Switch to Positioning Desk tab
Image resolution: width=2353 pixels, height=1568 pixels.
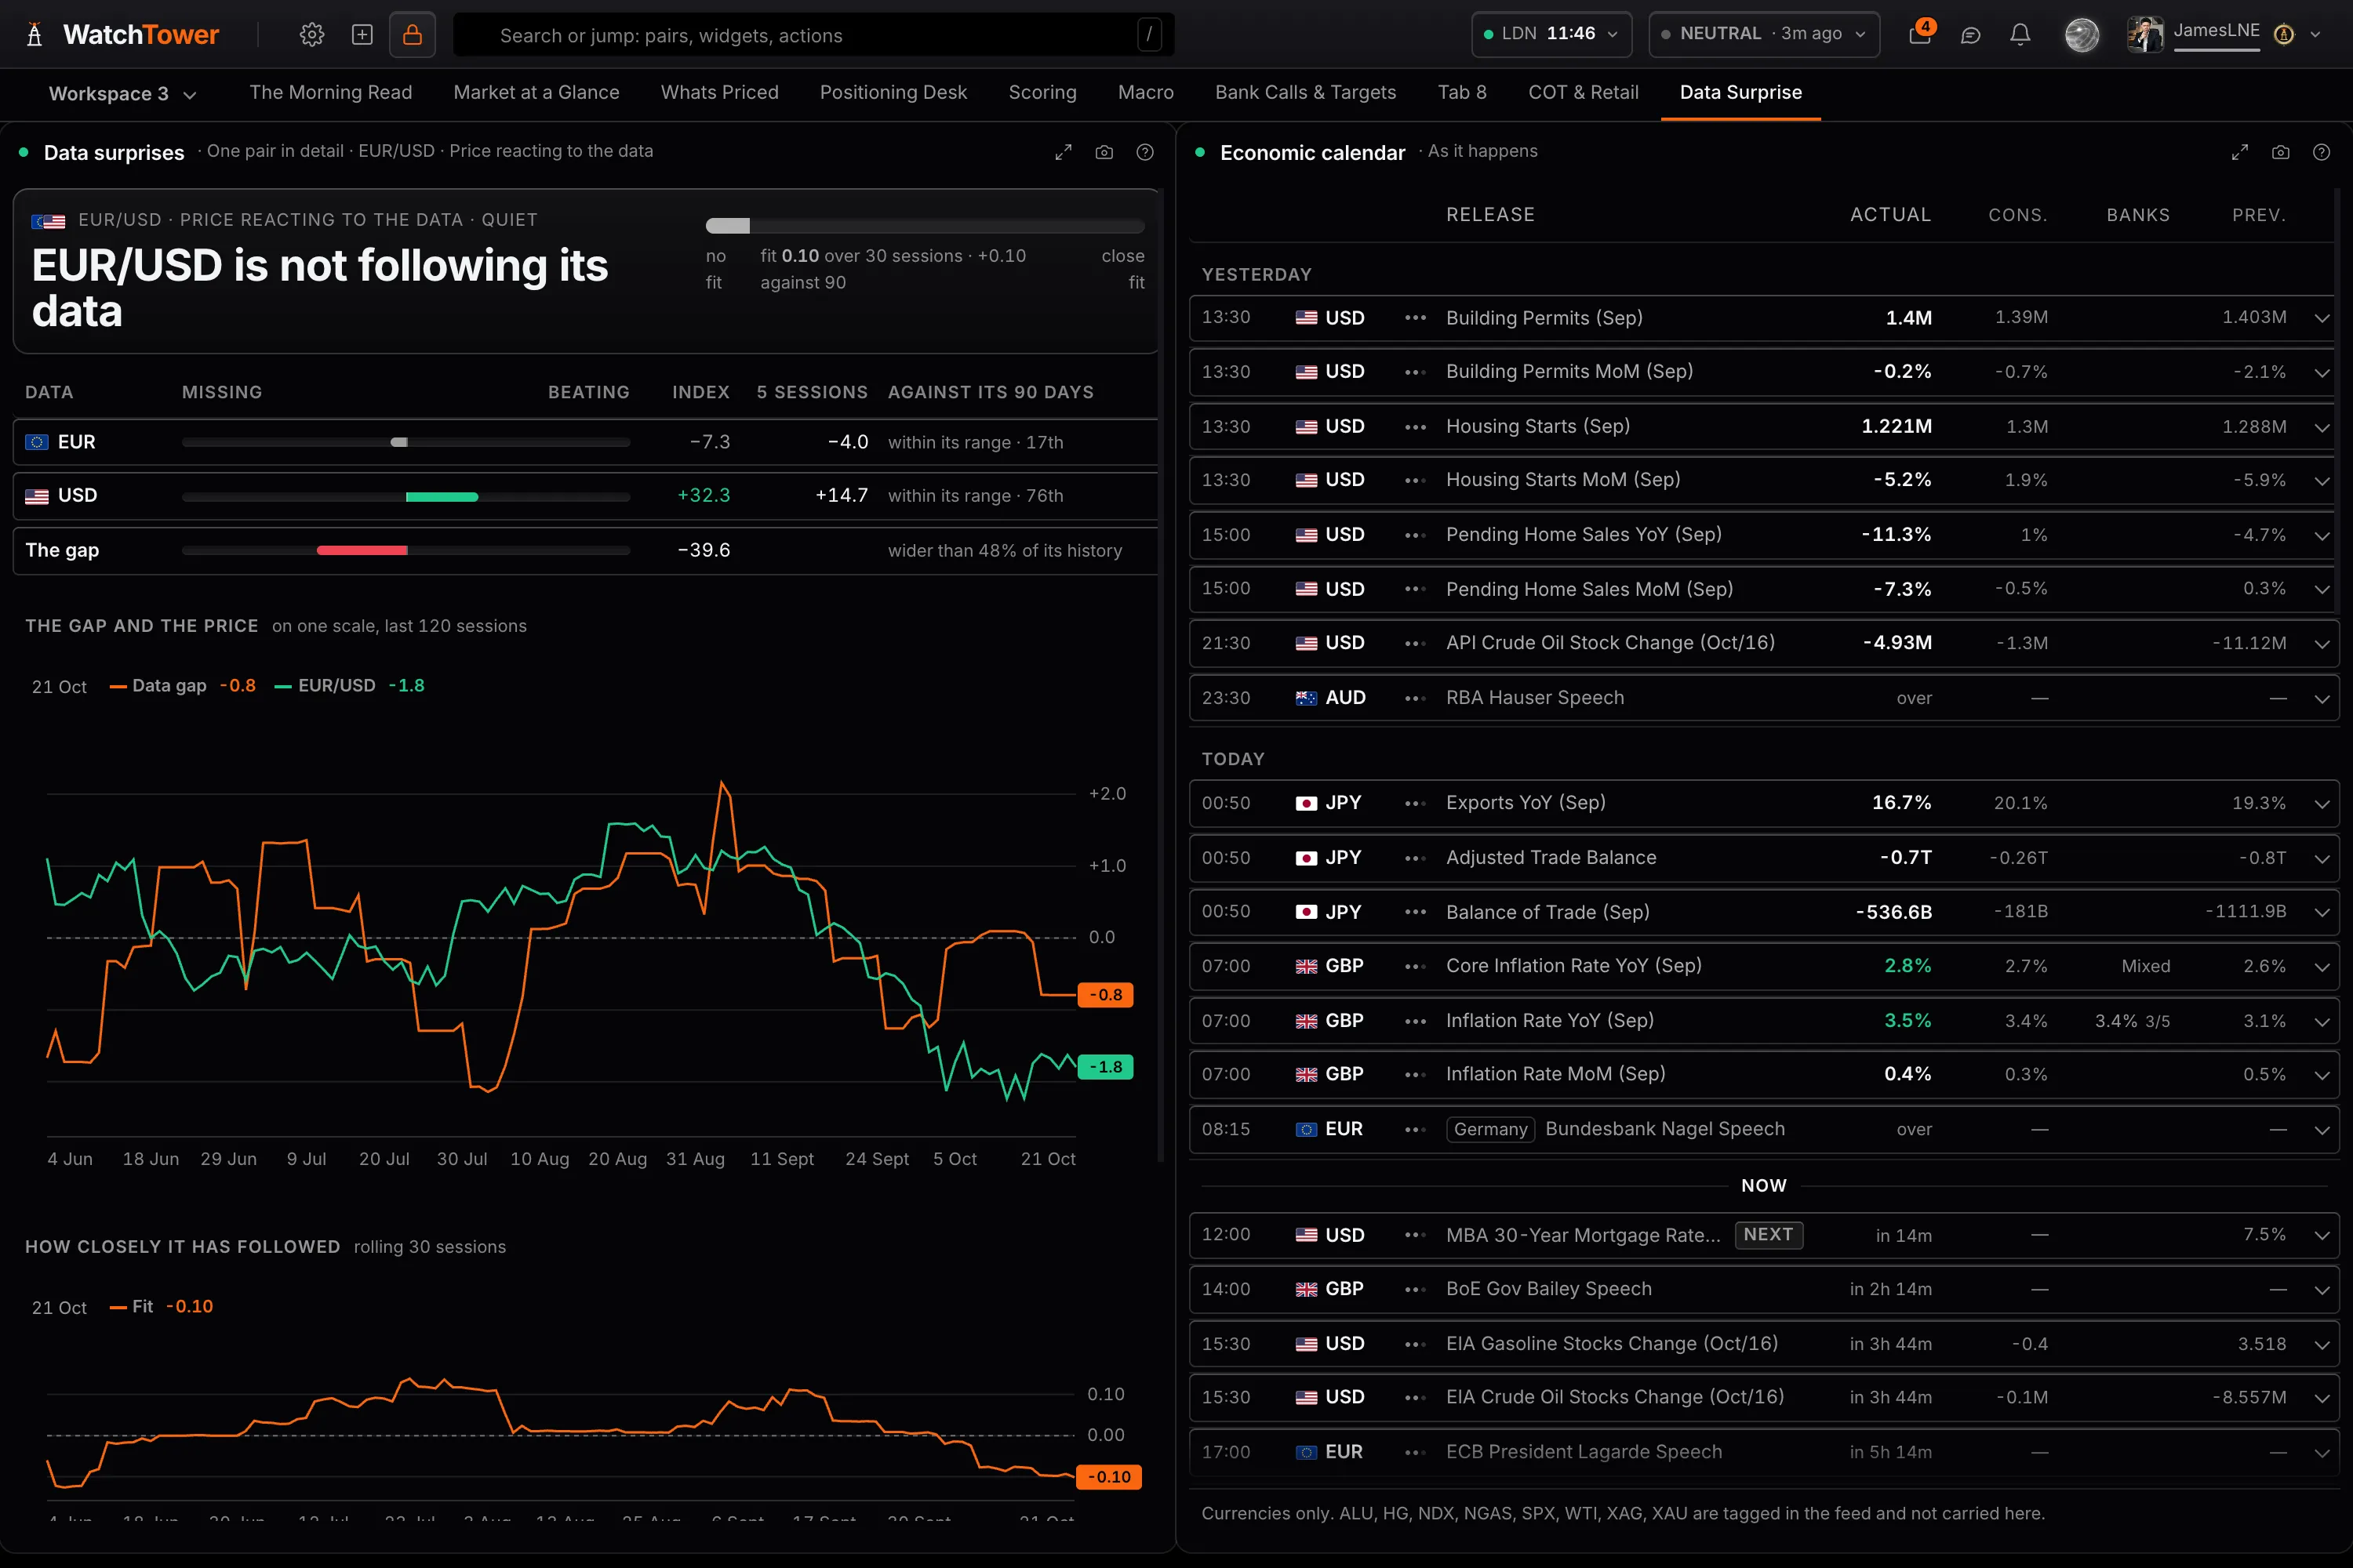tap(893, 93)
